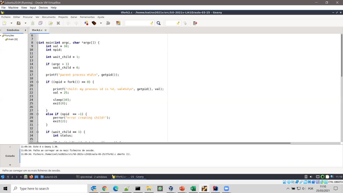Open the Ferramentas menu
The image size is (343, 193).
[x=87, y=17]
